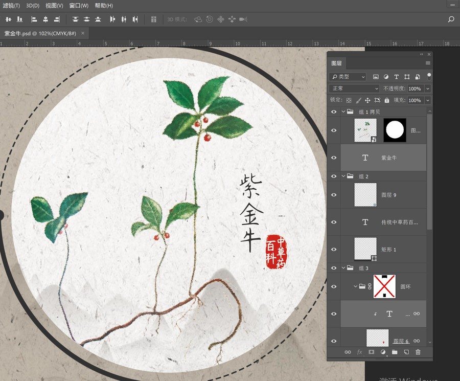Toggle lock position move icon
460x381 pixels.
click(367, 100)
